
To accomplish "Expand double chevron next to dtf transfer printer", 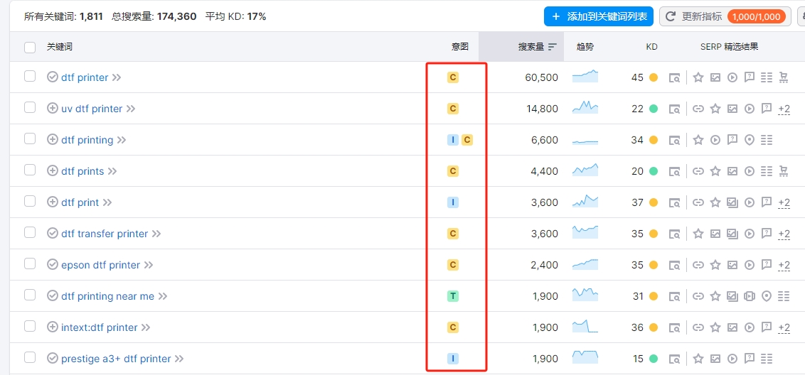I will (156, 234).
